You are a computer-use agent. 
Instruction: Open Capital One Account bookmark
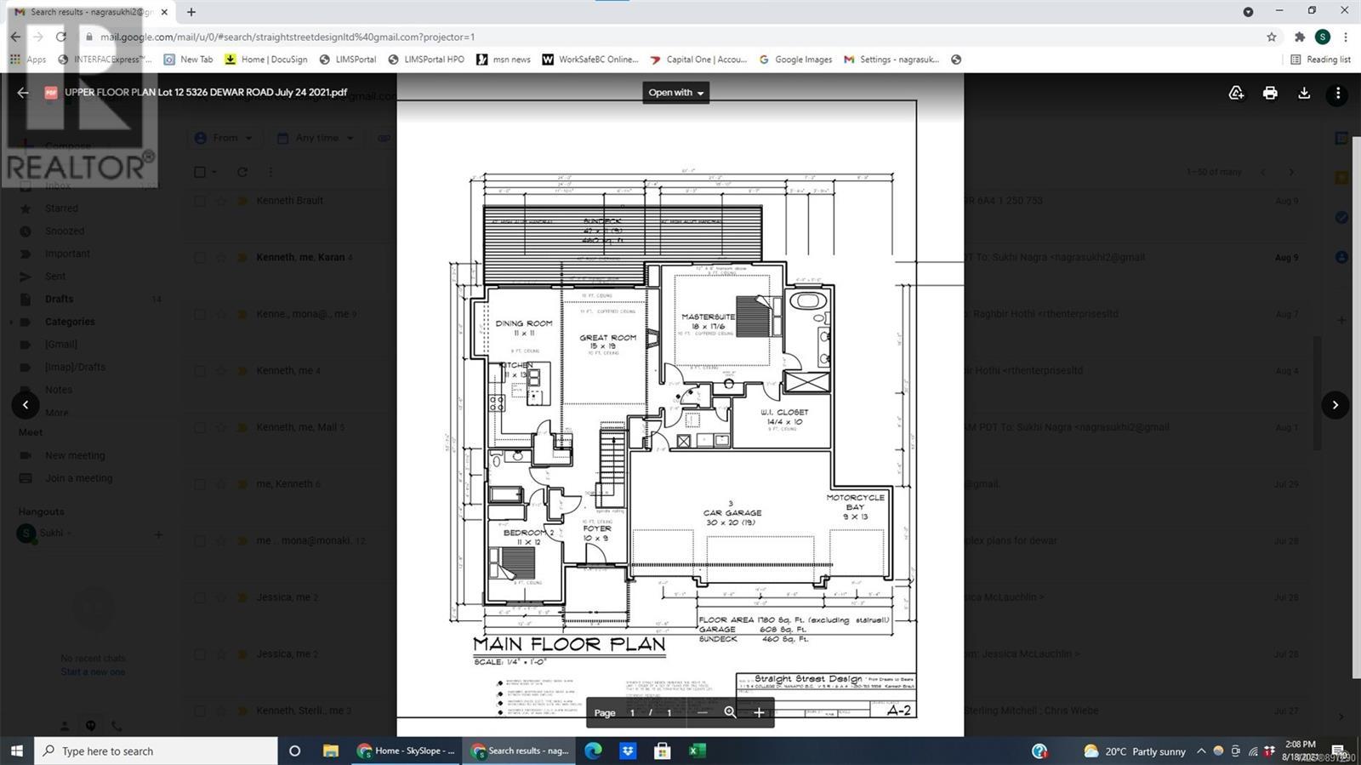click(x=698, y=60)
